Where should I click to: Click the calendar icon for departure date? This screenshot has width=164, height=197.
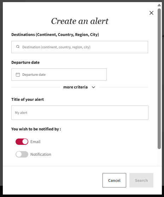(x=18, y=74)
